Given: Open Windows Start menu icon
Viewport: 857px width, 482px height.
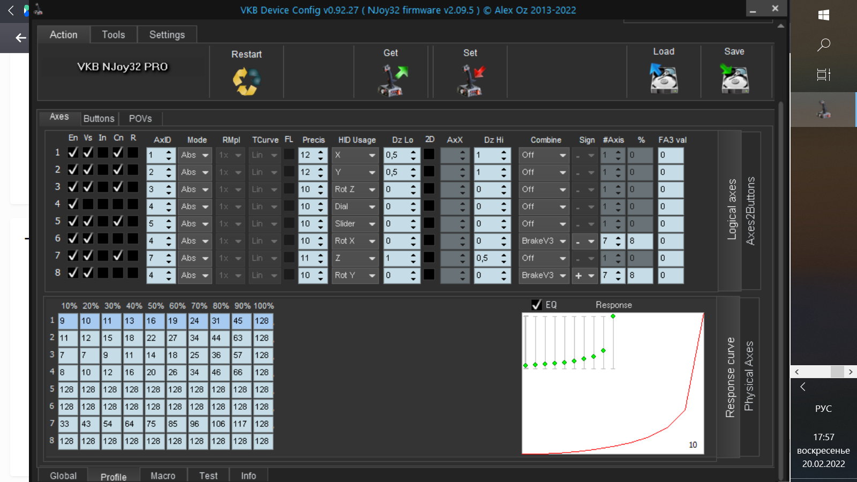Looking at the screenshot, I should pos(824,15).
